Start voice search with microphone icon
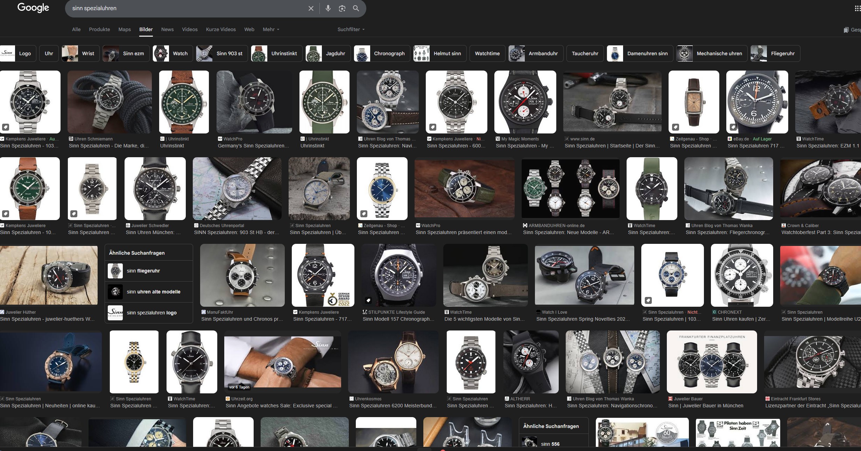The image size is (861, 451). 328,8
